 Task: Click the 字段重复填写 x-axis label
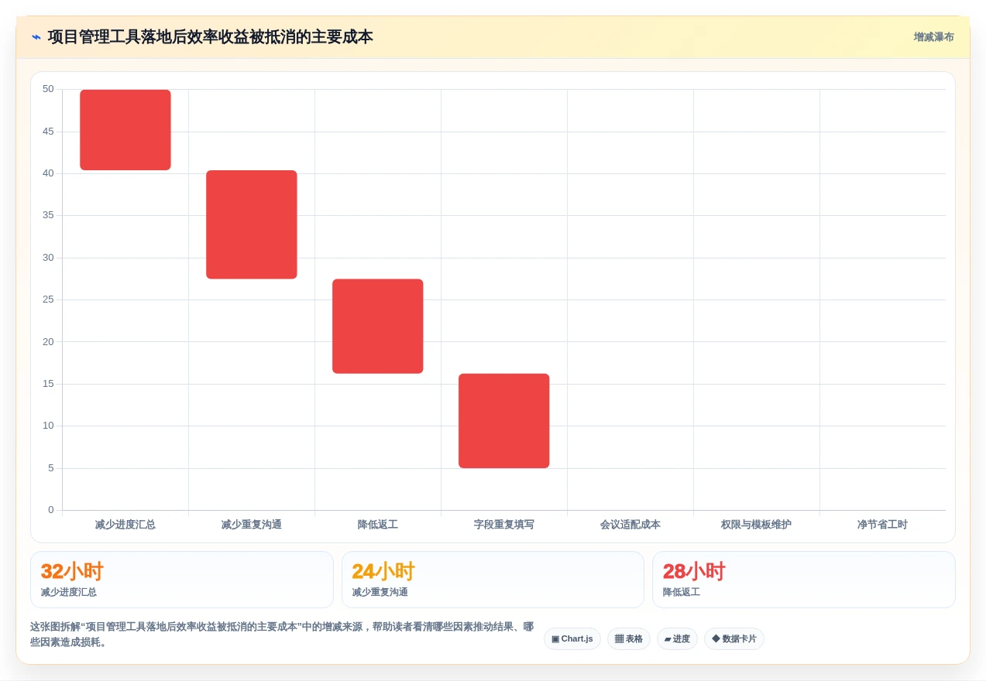(504, 525)
